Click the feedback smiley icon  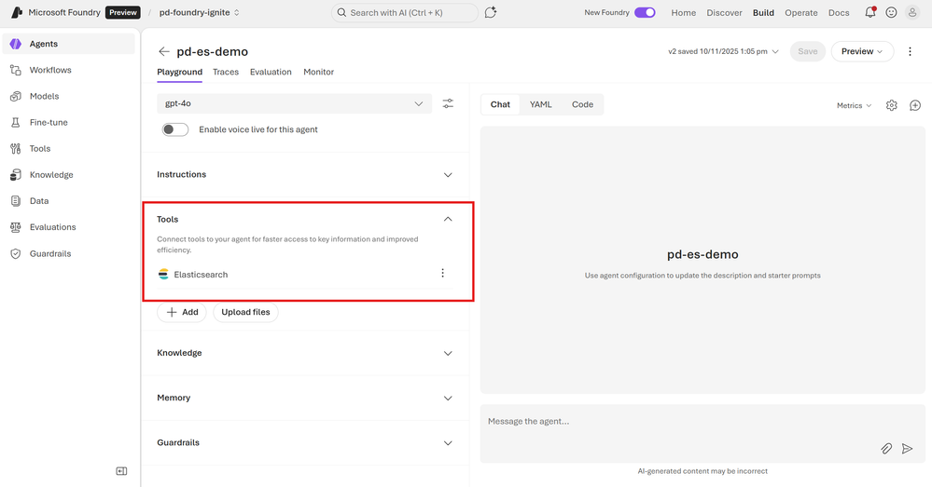point(891,12)
